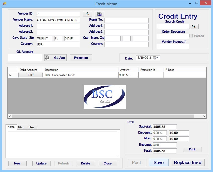Click the Search Credit magnifier button
The width and height of the screenshot is (213, 172).
(x=194, y=26)
